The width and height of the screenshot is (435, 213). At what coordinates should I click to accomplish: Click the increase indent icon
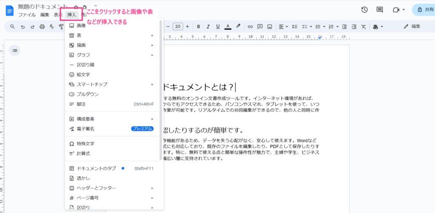(x=353, y=26)
